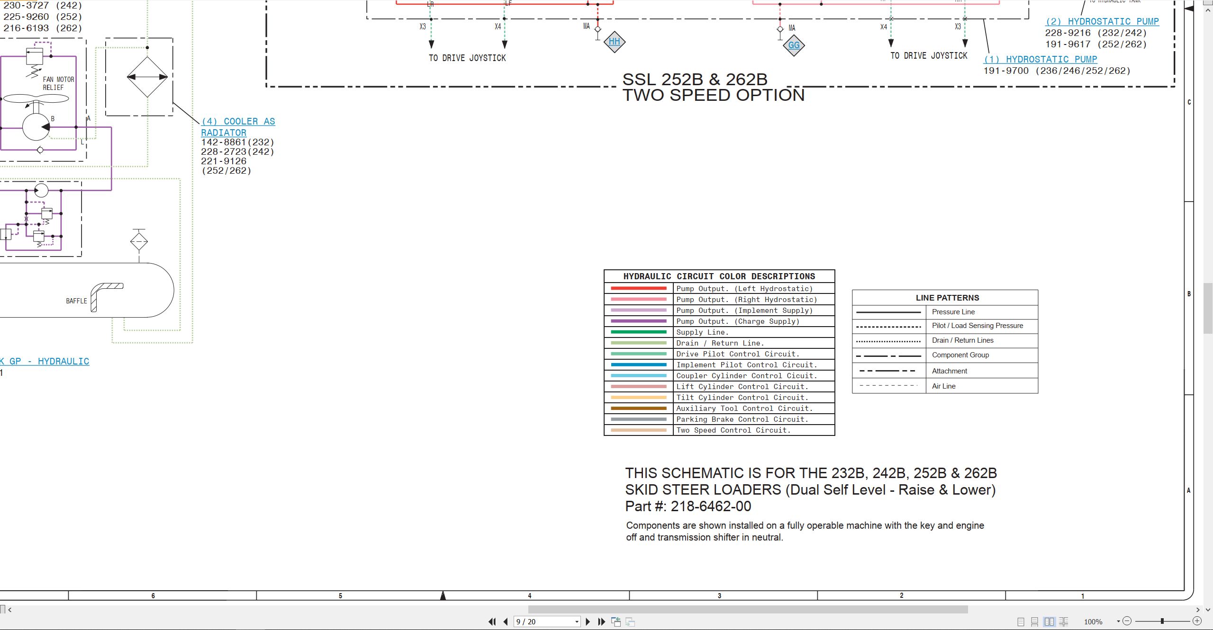Open the (2) HYDROSTATIC PUMP link

pyautogui.click(x=1102, y=21)
